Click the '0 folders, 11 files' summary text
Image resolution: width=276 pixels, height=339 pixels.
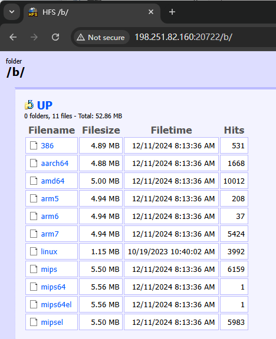(48, 116)
